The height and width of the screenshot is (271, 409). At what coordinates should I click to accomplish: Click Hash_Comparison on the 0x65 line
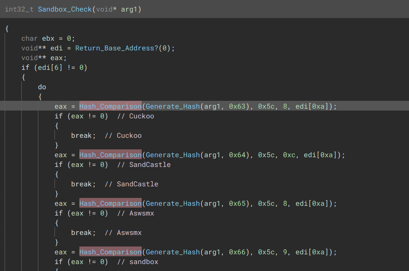[110, 203]
